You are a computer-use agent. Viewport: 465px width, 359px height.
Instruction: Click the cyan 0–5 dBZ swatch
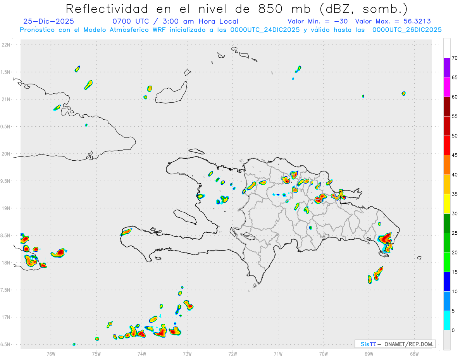point(447,321)
